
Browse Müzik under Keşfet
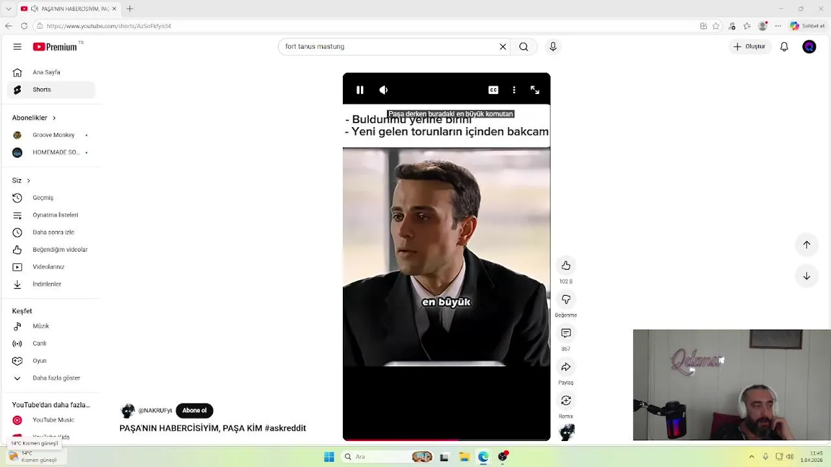[51, 326]
